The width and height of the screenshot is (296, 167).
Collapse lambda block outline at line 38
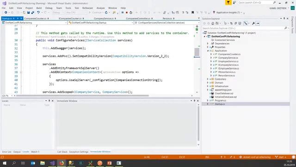21,72
